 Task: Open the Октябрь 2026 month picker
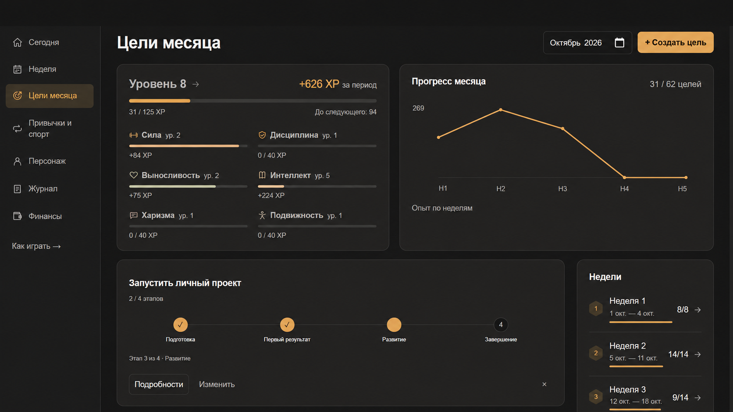click(x=587, y=42)
